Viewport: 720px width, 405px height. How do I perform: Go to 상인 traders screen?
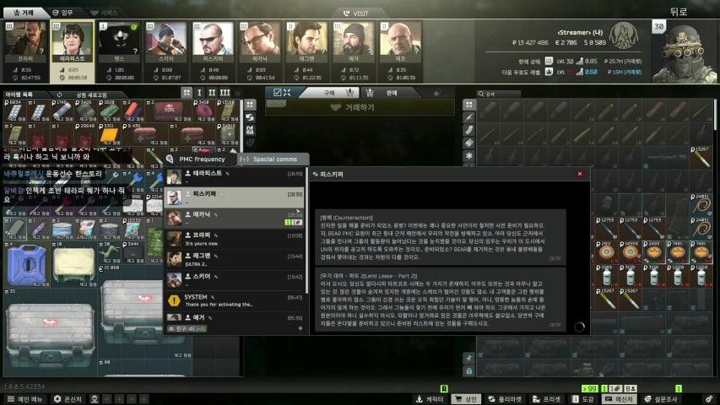(466, 399)
